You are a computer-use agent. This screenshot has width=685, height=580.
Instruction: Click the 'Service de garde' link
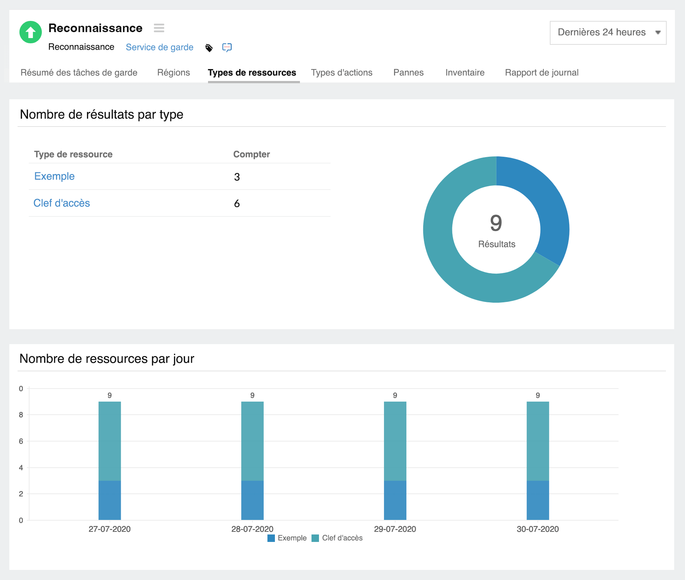(x=159, y=47)
